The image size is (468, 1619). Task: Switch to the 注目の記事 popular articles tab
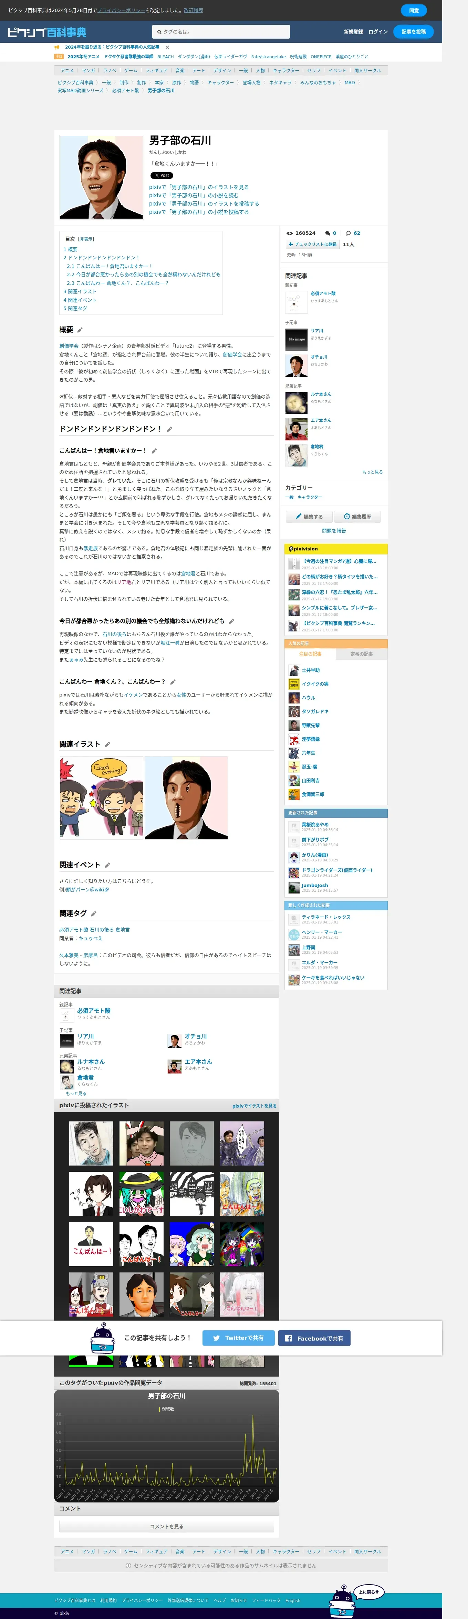pos(310,654)
